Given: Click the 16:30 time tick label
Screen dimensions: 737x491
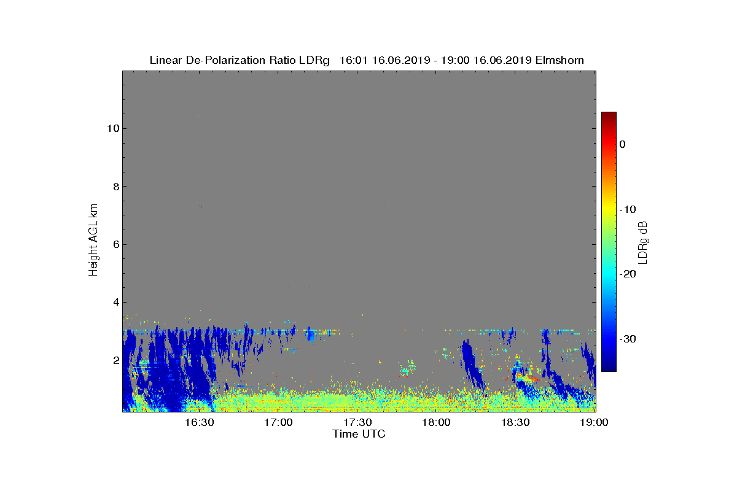Looking at the screenshot, I should [200, 422].
